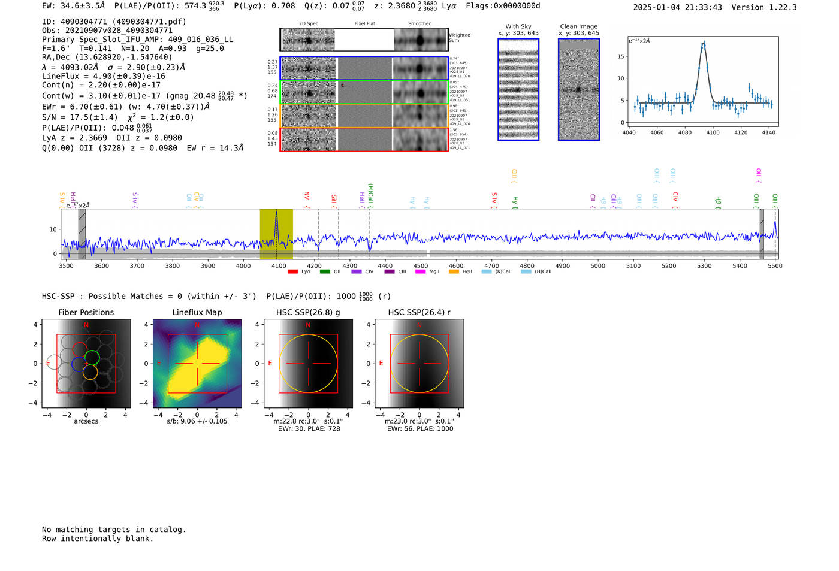The width and height of the screenshot is (839, 571).
Task: Click the (H)CaII green line marker label
Action: tap(370, 195)
